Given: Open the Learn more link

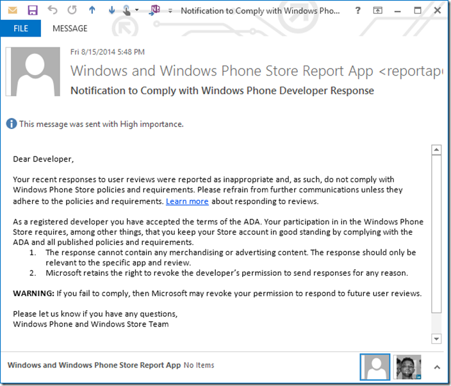Looking at the screenshot, I should pyautogui.click(x=187, y=201).
